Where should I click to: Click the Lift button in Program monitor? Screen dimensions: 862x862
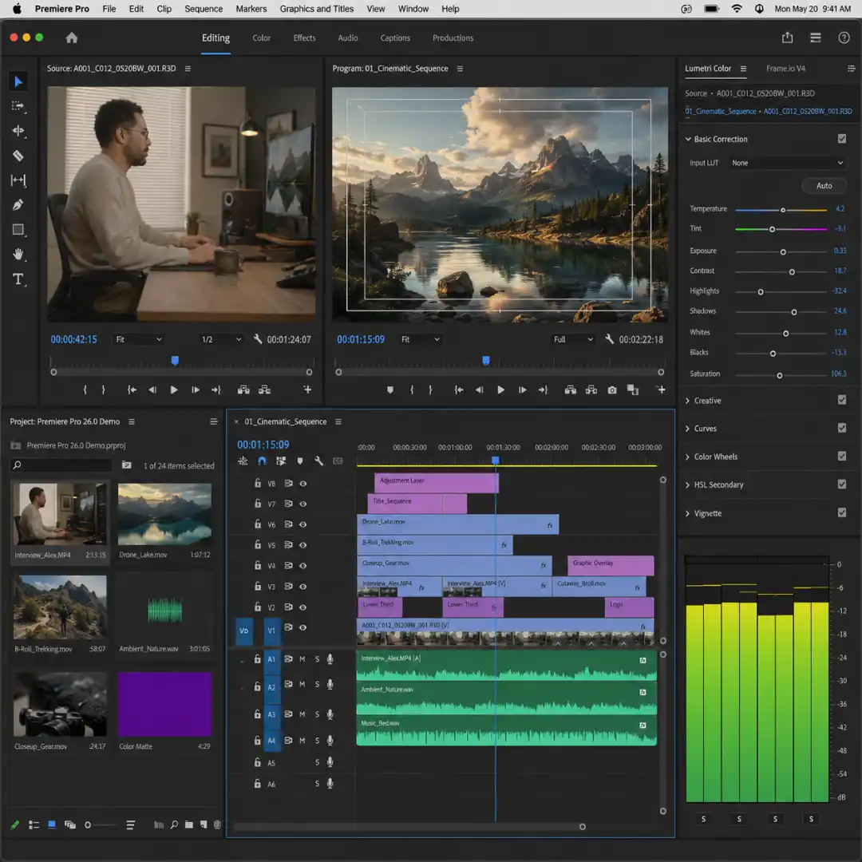(571, 389)
